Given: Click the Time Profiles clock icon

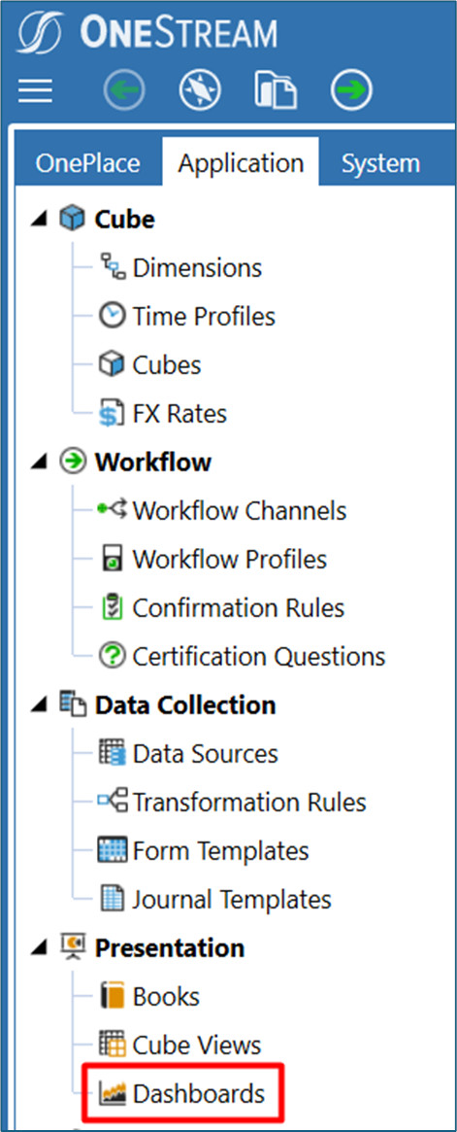Looking at the screenshot, I should [113, 317].
